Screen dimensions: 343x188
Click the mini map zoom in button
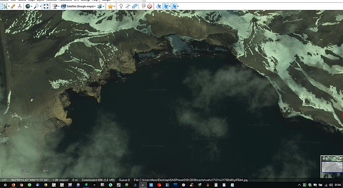pyautogui.click(x=324, y=158)
